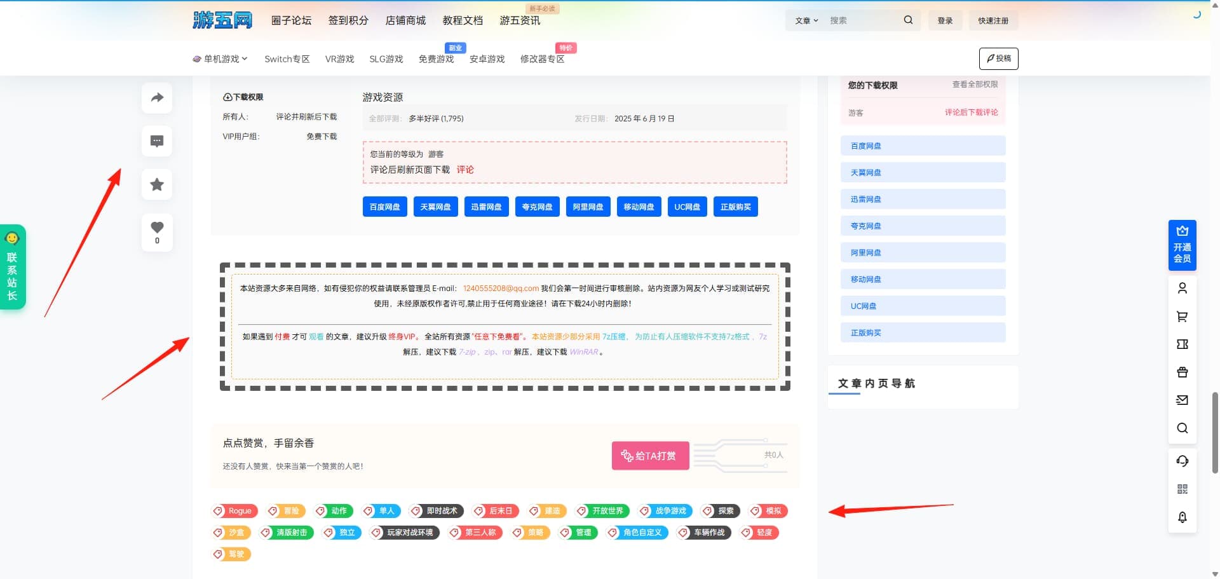1220x579 pixels.
Task: Click the red 评论 link in notice box
Action: (x=465, y=170)
